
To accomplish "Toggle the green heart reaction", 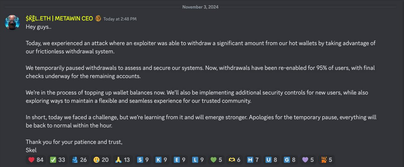I will 216,160.
